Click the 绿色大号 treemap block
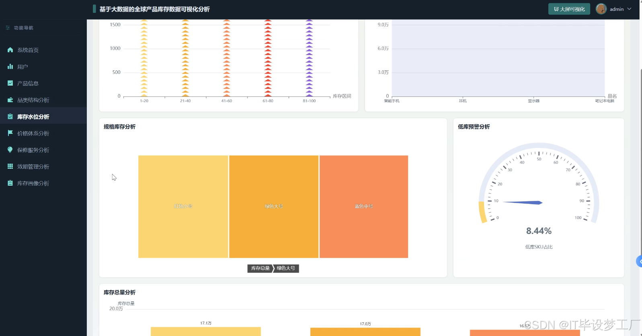 274,207
